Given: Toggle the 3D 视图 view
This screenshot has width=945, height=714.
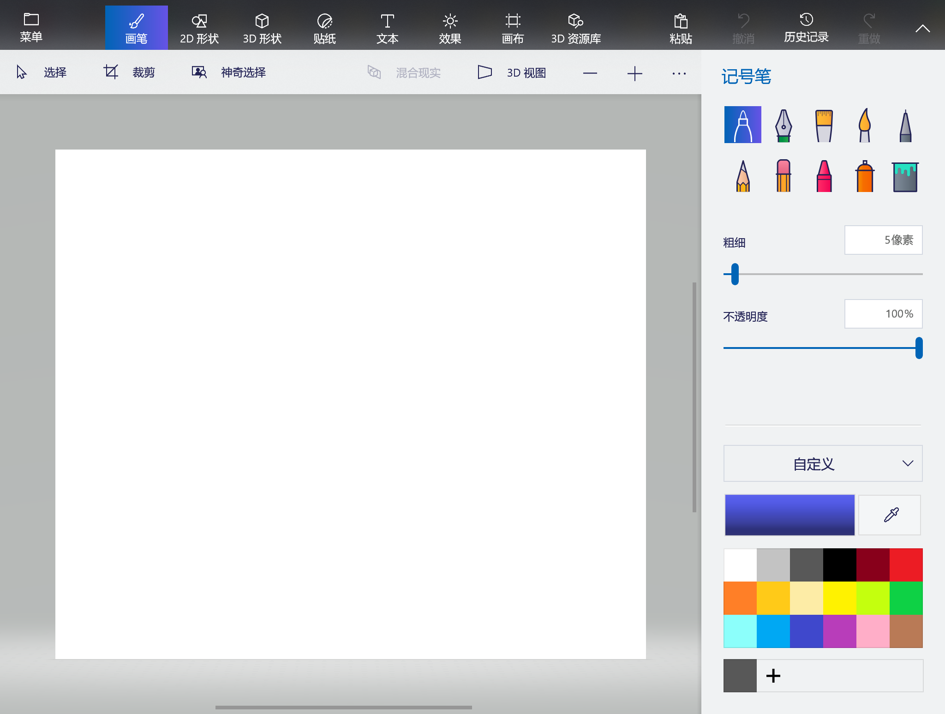Looking at the screenshot, I should click(512, 72).
